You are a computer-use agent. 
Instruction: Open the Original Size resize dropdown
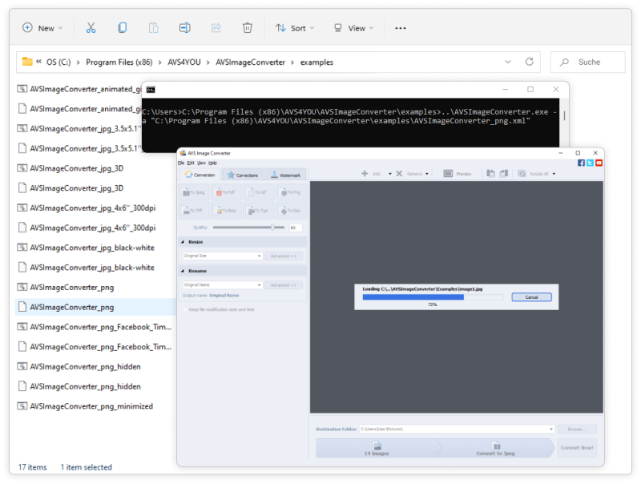(x=259, y=256)
